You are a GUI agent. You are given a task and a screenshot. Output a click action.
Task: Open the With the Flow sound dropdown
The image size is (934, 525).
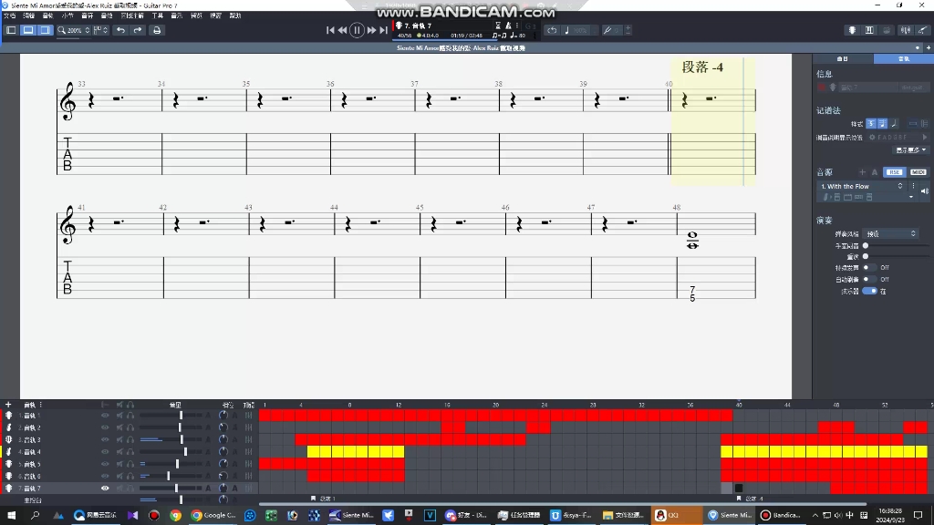pos(862,186)
